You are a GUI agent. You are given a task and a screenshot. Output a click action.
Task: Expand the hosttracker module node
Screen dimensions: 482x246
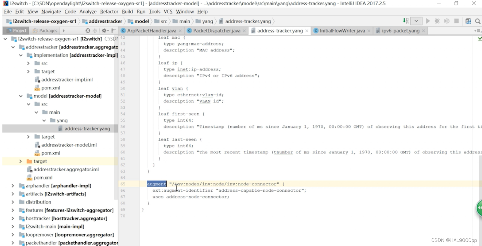click(13, 218)
